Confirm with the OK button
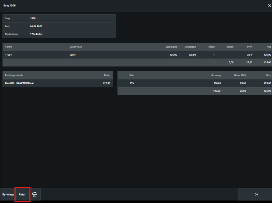Image resolution: width=272 pixels, height=203 pixels. coord(256,195)
